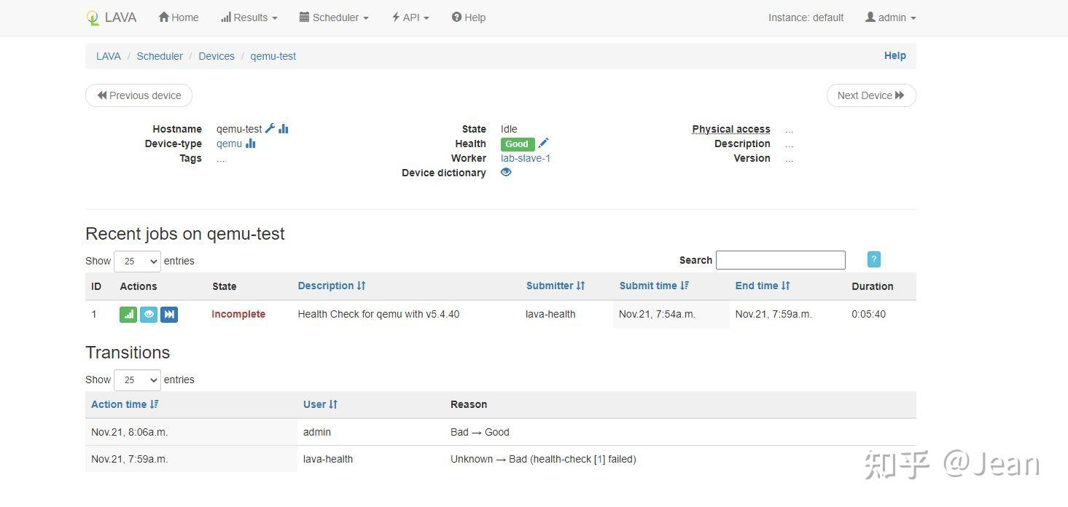Click the LAVA logo in navbar

pos(111,17)
